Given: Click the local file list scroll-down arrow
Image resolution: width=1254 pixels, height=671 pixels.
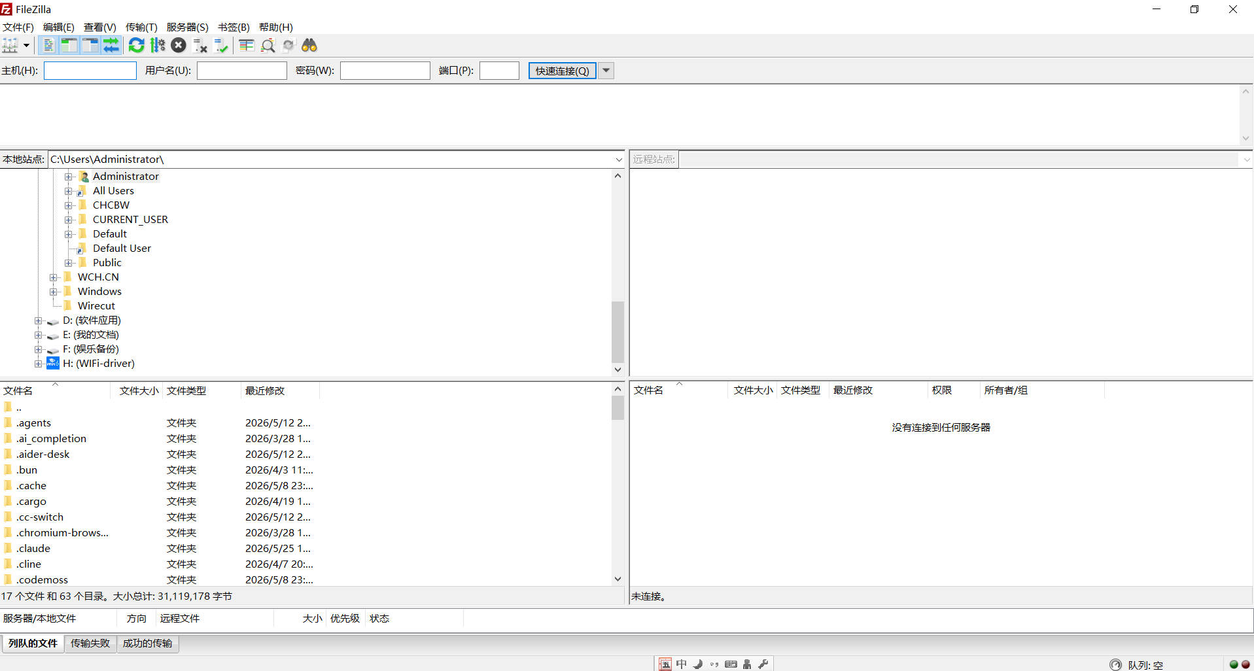Looking at the screenshot, I should (618, 579).
